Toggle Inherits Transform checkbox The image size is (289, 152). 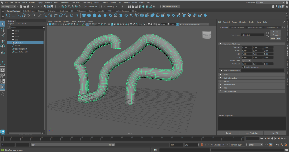point(242,67)
